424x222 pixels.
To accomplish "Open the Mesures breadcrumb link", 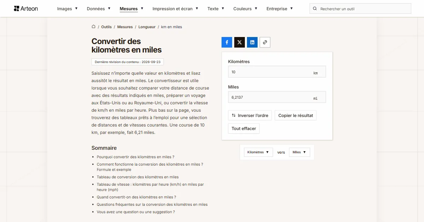I will (125, 27).
